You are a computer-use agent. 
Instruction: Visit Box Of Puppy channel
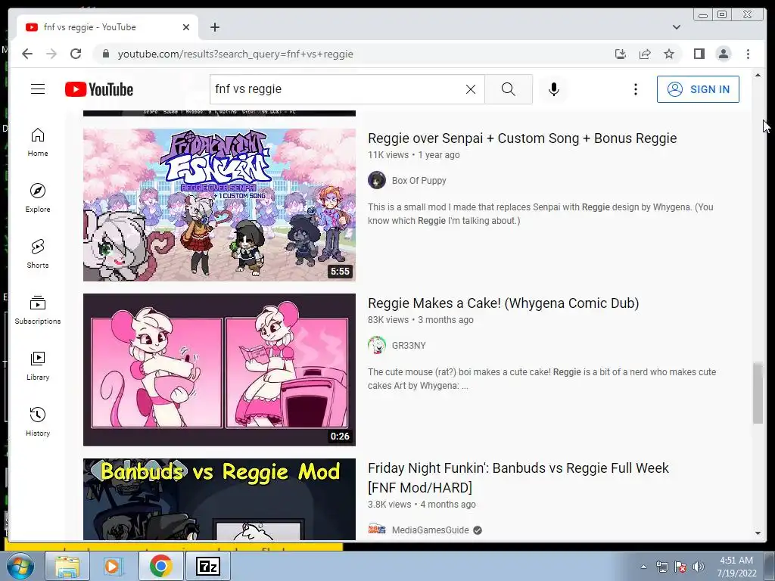click(419, 180)
